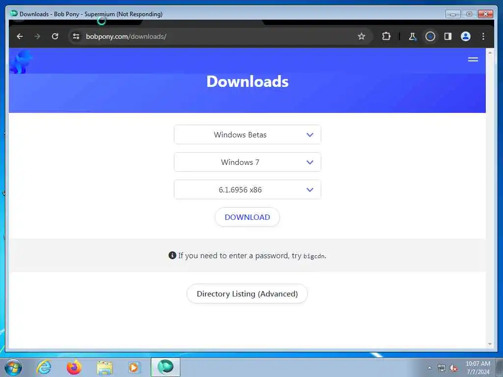Open the Extensions puzzle icon

pos(386,36)
